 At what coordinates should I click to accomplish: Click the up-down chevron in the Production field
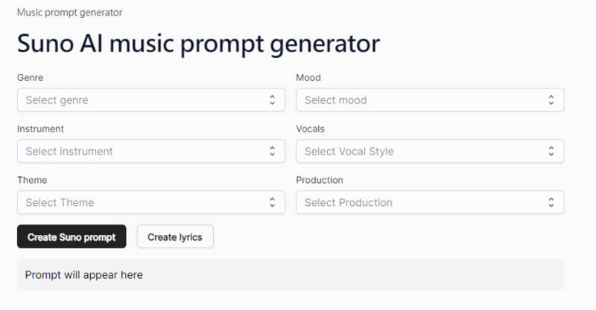tap(551, 202)
